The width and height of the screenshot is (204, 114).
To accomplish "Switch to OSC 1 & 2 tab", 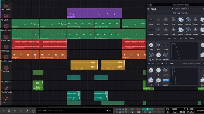I will pyautogui.click(x=176, y=13).
